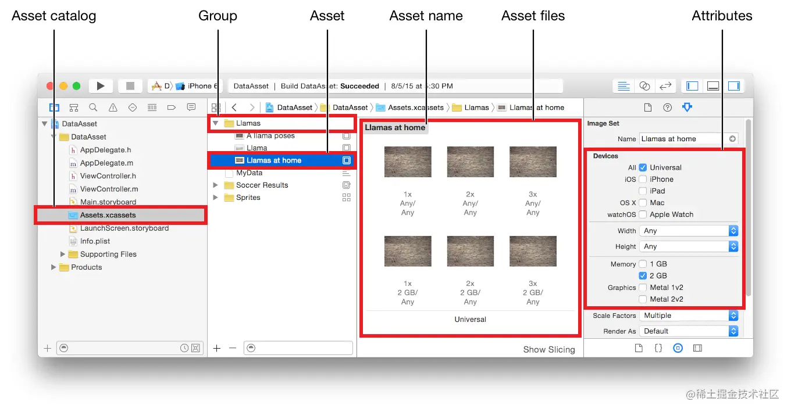
Task: Check the Metal 1v2 graphics checkbox
Action: click(643, 287)
